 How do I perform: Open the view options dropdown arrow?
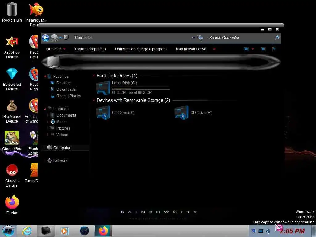253,49
